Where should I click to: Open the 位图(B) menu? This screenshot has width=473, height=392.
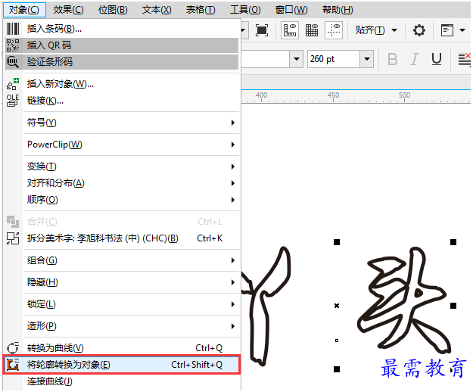113,10
